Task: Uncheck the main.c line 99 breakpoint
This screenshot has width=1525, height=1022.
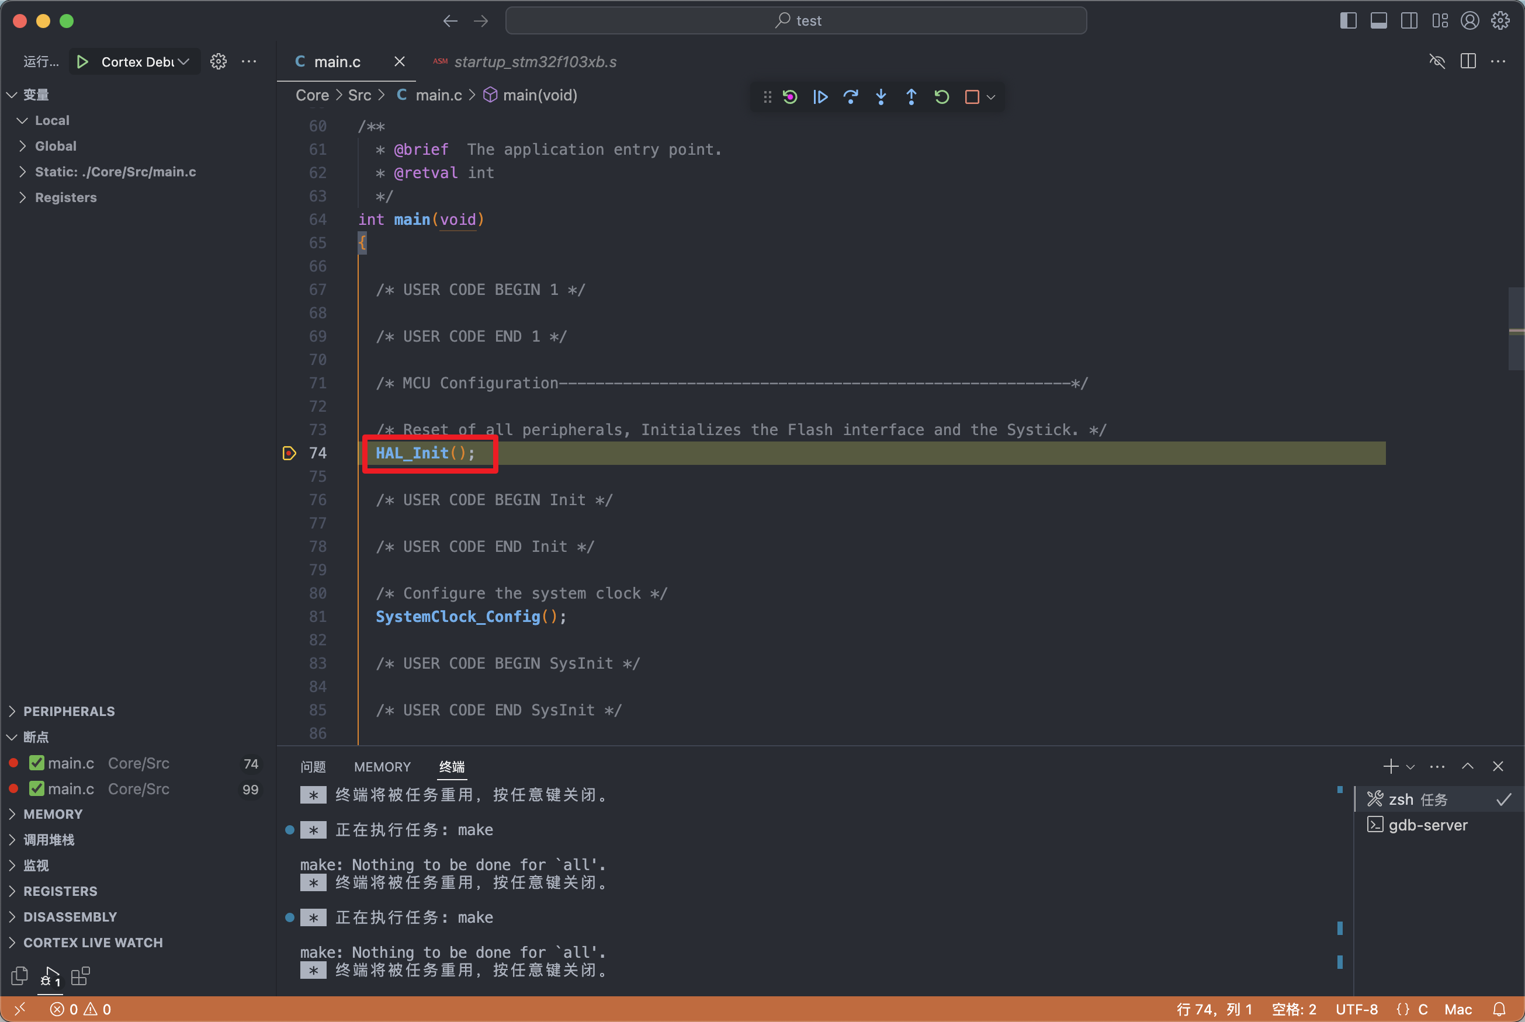Action: coord(37,788)
